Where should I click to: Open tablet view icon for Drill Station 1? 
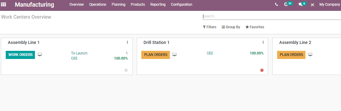[x=174, y=54]
